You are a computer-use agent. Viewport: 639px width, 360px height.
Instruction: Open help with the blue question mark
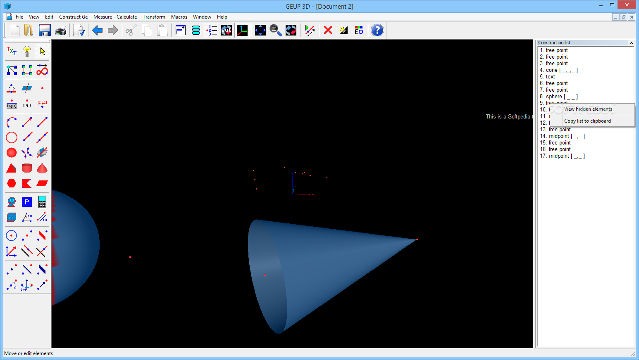pyautogui.click(x=377, y=30)
